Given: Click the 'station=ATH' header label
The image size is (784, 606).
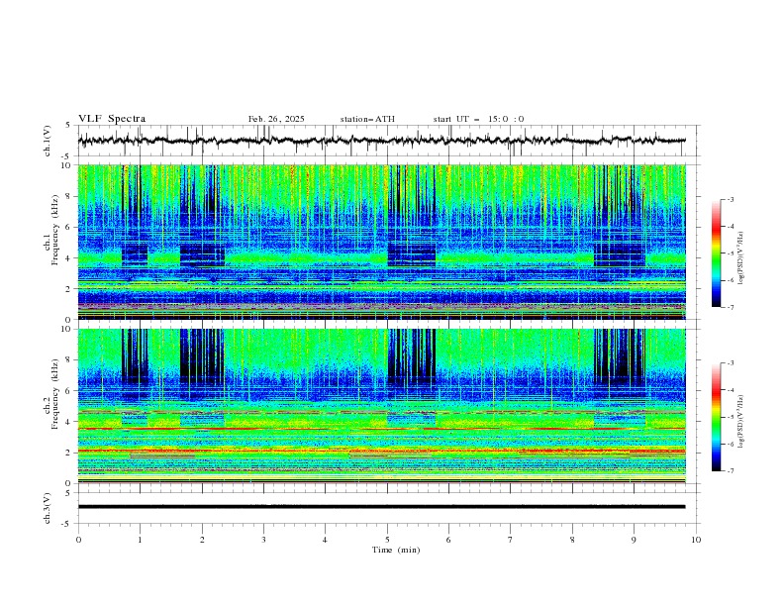Looking at the screenshot, I should pos(367,119).
